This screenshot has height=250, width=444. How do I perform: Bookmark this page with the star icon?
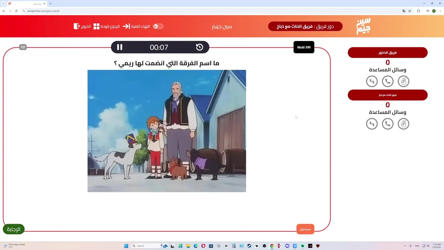point(410,11)
